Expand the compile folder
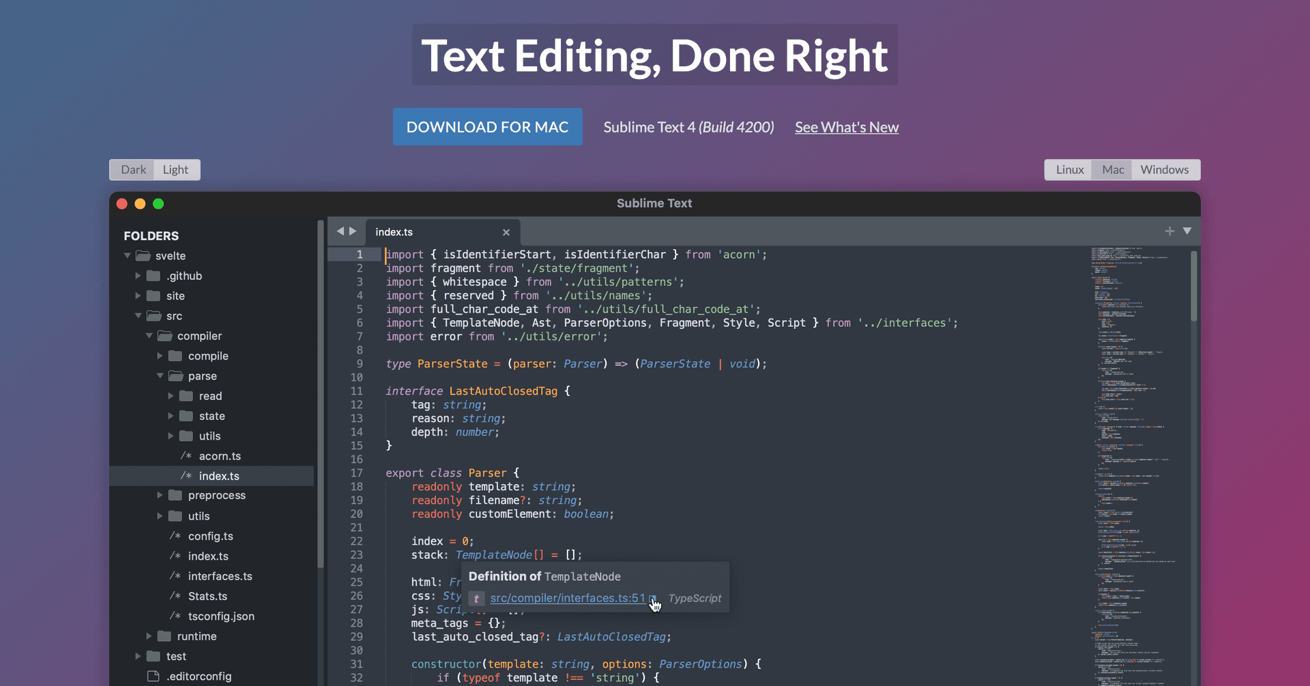 tap(160, 356)
